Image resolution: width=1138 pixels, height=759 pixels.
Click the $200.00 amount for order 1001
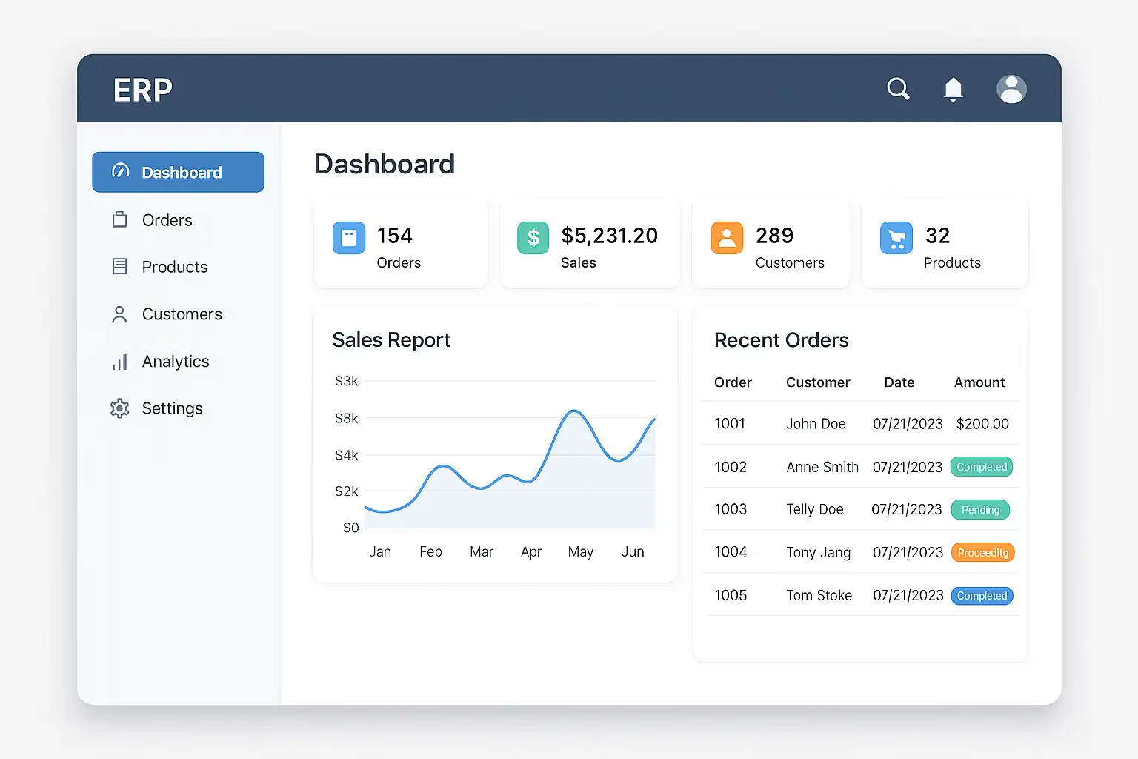[x=982, y=424]
